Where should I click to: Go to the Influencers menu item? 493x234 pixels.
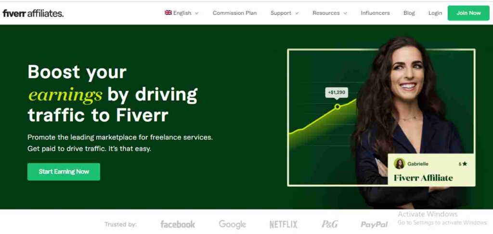(x=375, y=13)
